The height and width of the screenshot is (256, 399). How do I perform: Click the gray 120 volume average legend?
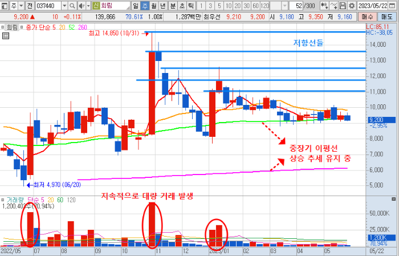pyautogui.click(x=71, y=200)
